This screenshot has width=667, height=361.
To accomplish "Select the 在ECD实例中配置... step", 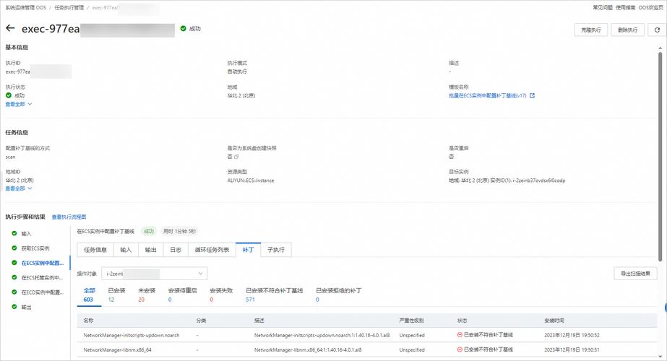I will pyautogui.click(x=42, y=292).
